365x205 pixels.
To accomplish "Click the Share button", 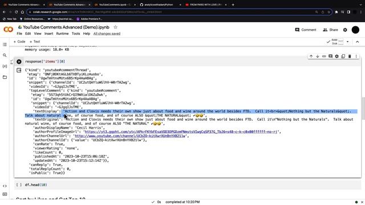I will click(x=330, y=30).
